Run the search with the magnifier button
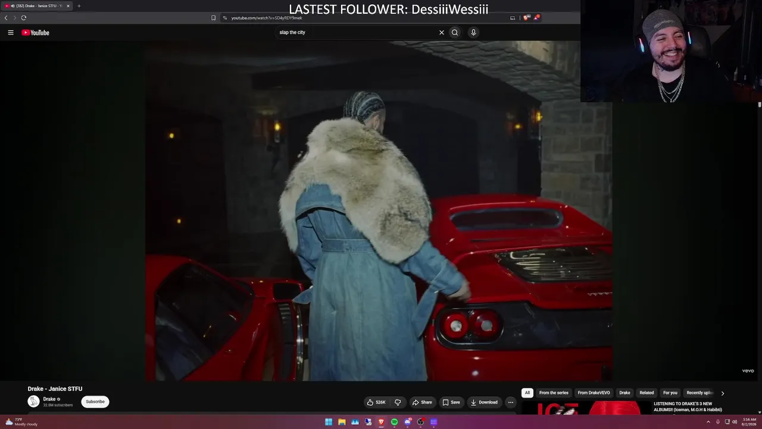 [455, 33]
